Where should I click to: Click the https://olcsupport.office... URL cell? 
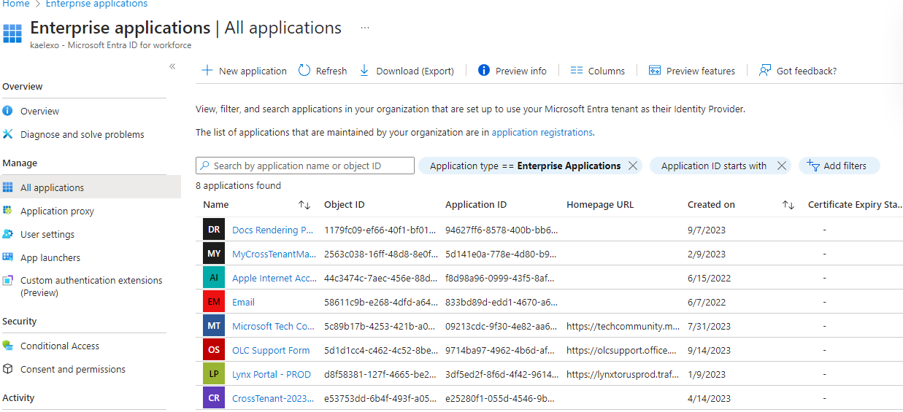click(x=621, y=350)
